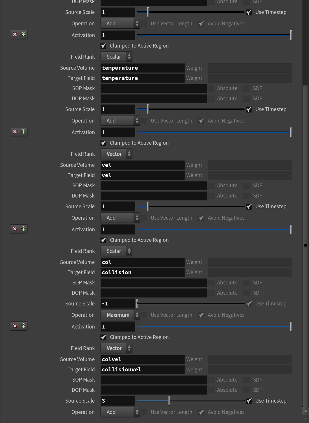This screenshot has width=309, height=423.
Task: Remove the colvel source entry via its X icon
Action: [15, 326]
